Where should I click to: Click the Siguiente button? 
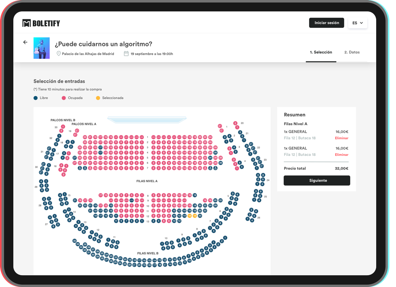[317, 181]
